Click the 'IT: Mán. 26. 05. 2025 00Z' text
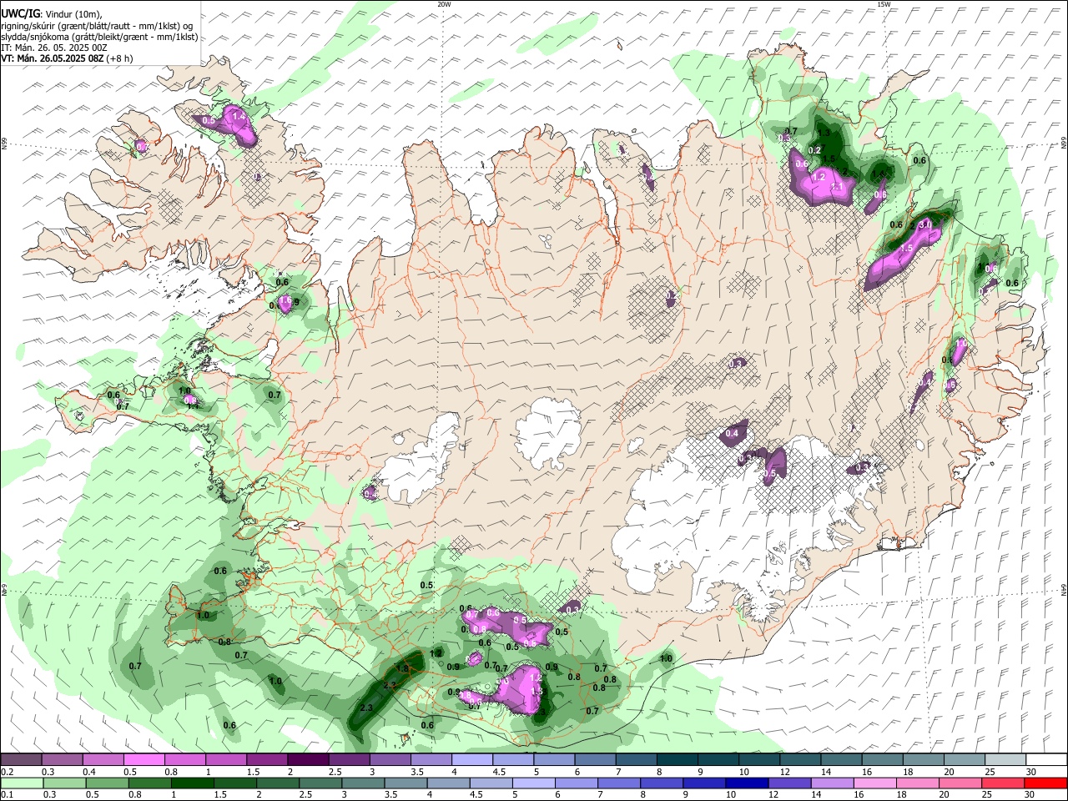The image size is (1068, 801). 53,48
